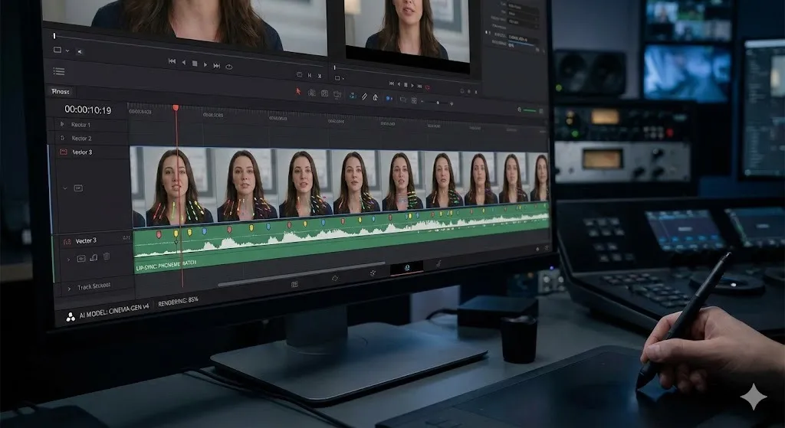Collapse the Reslor 3 track chevron
The height and width of the screenshot is (428, 785).
coord(65,188)
